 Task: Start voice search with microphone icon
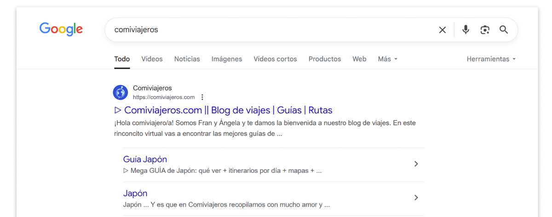466,30
